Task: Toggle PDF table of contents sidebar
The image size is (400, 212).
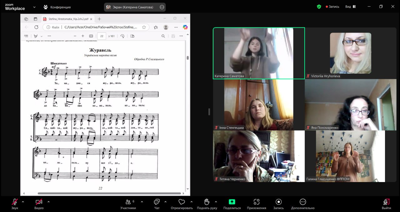Action: pyautogui.click(x=26, y=36)
